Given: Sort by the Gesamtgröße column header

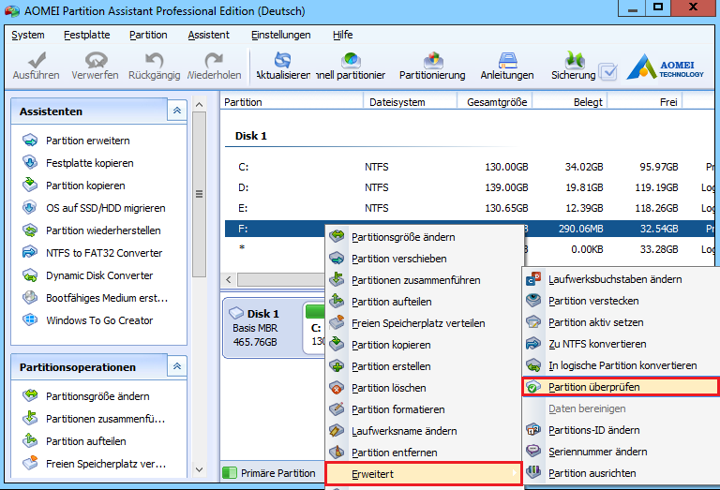Looking at the screenshot, I should (x=495, y=102).
